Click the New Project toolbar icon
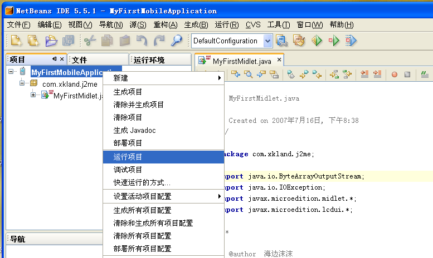 33,41
